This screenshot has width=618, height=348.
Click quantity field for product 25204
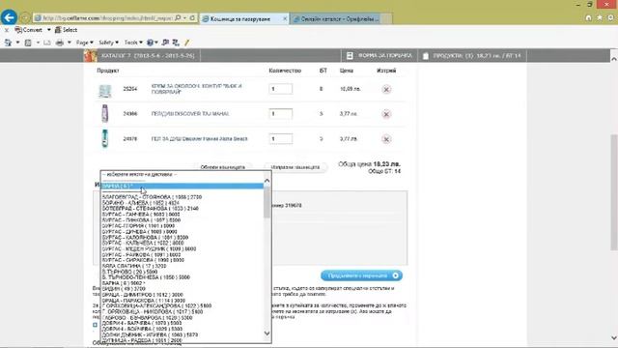281,89
